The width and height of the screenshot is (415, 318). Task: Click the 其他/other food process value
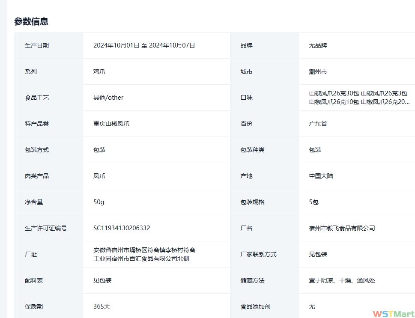click(x=108, y=98)
